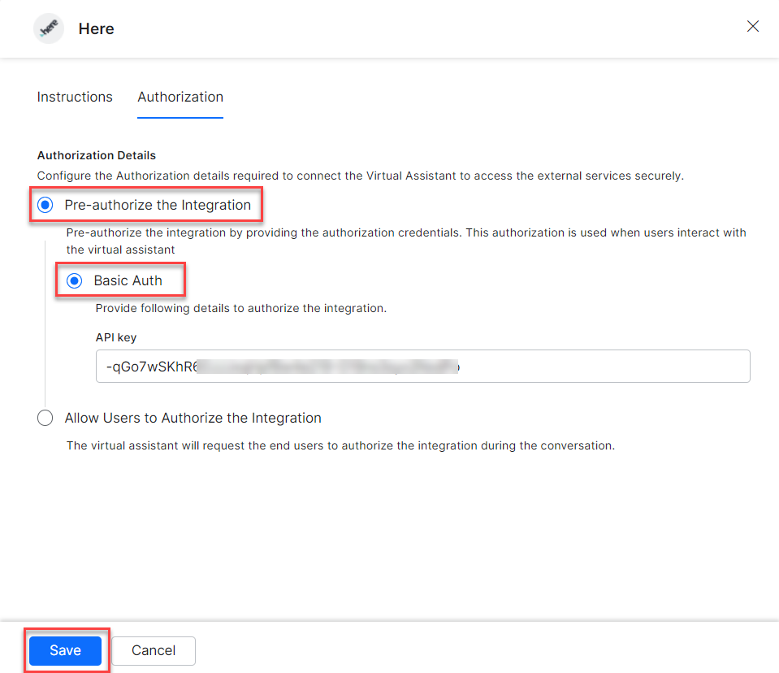Screen dimensions: 779x673
Task: Click 'The virtual assistant will request' description
Action: pos(341,445)
